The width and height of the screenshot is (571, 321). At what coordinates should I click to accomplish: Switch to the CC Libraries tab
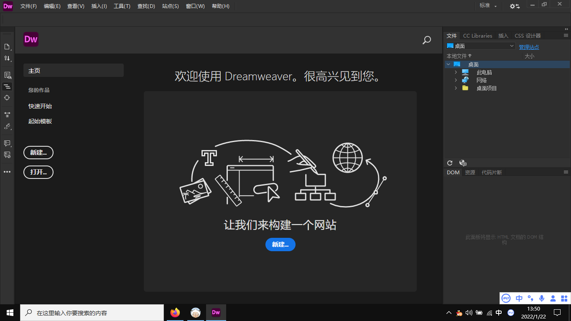pyautogui.click(x=477, y=36)
